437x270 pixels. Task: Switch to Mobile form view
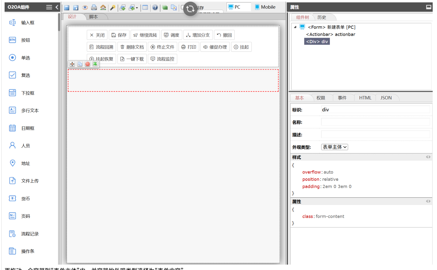(265, 7)
